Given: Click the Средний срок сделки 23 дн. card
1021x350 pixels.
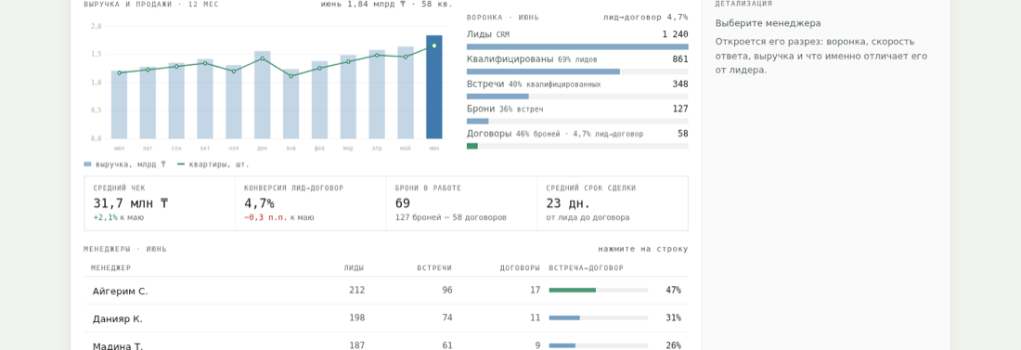Looking at the screenshot, I should (x=613, y=203).
